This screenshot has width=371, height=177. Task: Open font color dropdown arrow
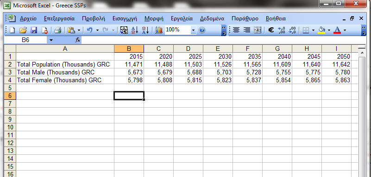(345, 30)
